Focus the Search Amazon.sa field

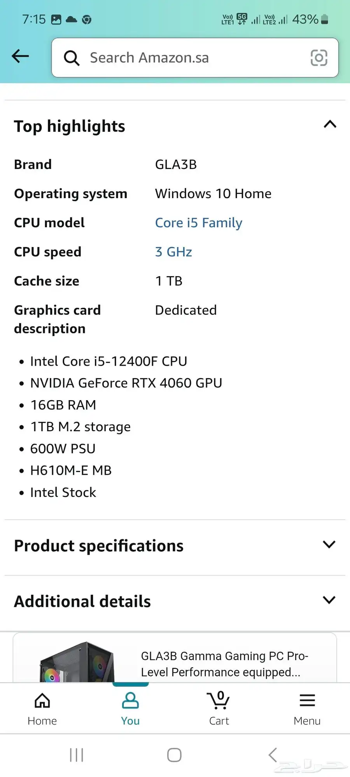pyautogui.click(x=195, y=57)
